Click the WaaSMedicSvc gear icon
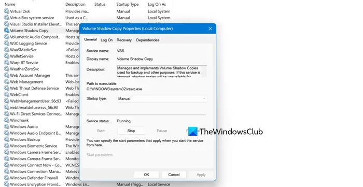The width and height of the screenshot is (363, 187). pyautogui.click(x=6, y=50)
